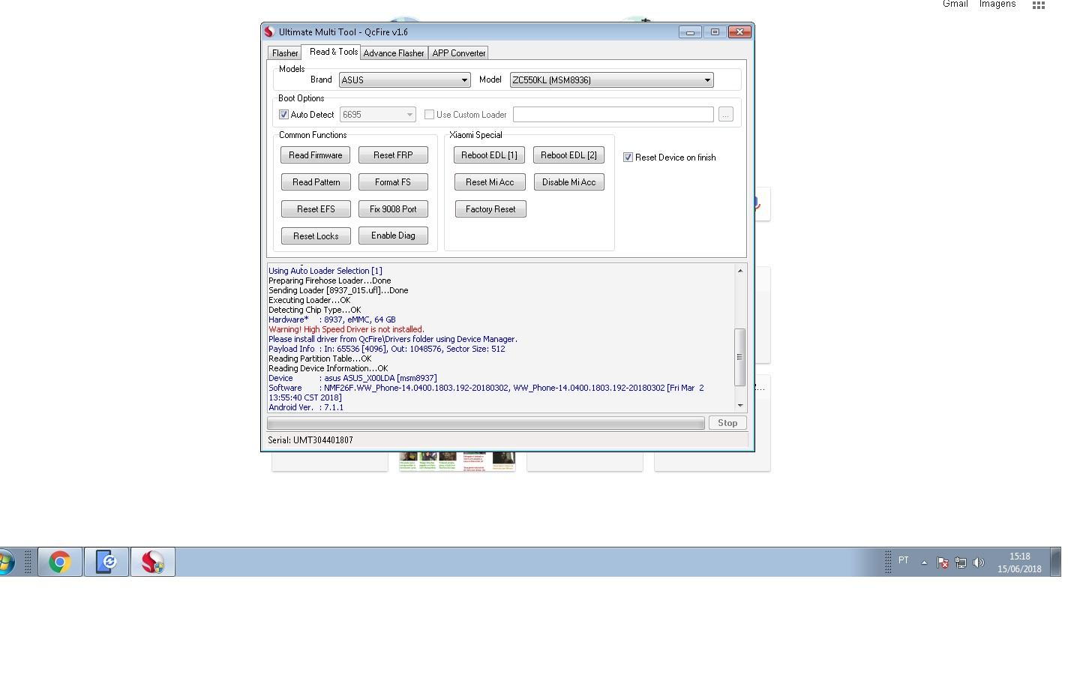Click the news thumbnail behind QcFire window
Screen dimensions: 1080x675
pos(457,461)
